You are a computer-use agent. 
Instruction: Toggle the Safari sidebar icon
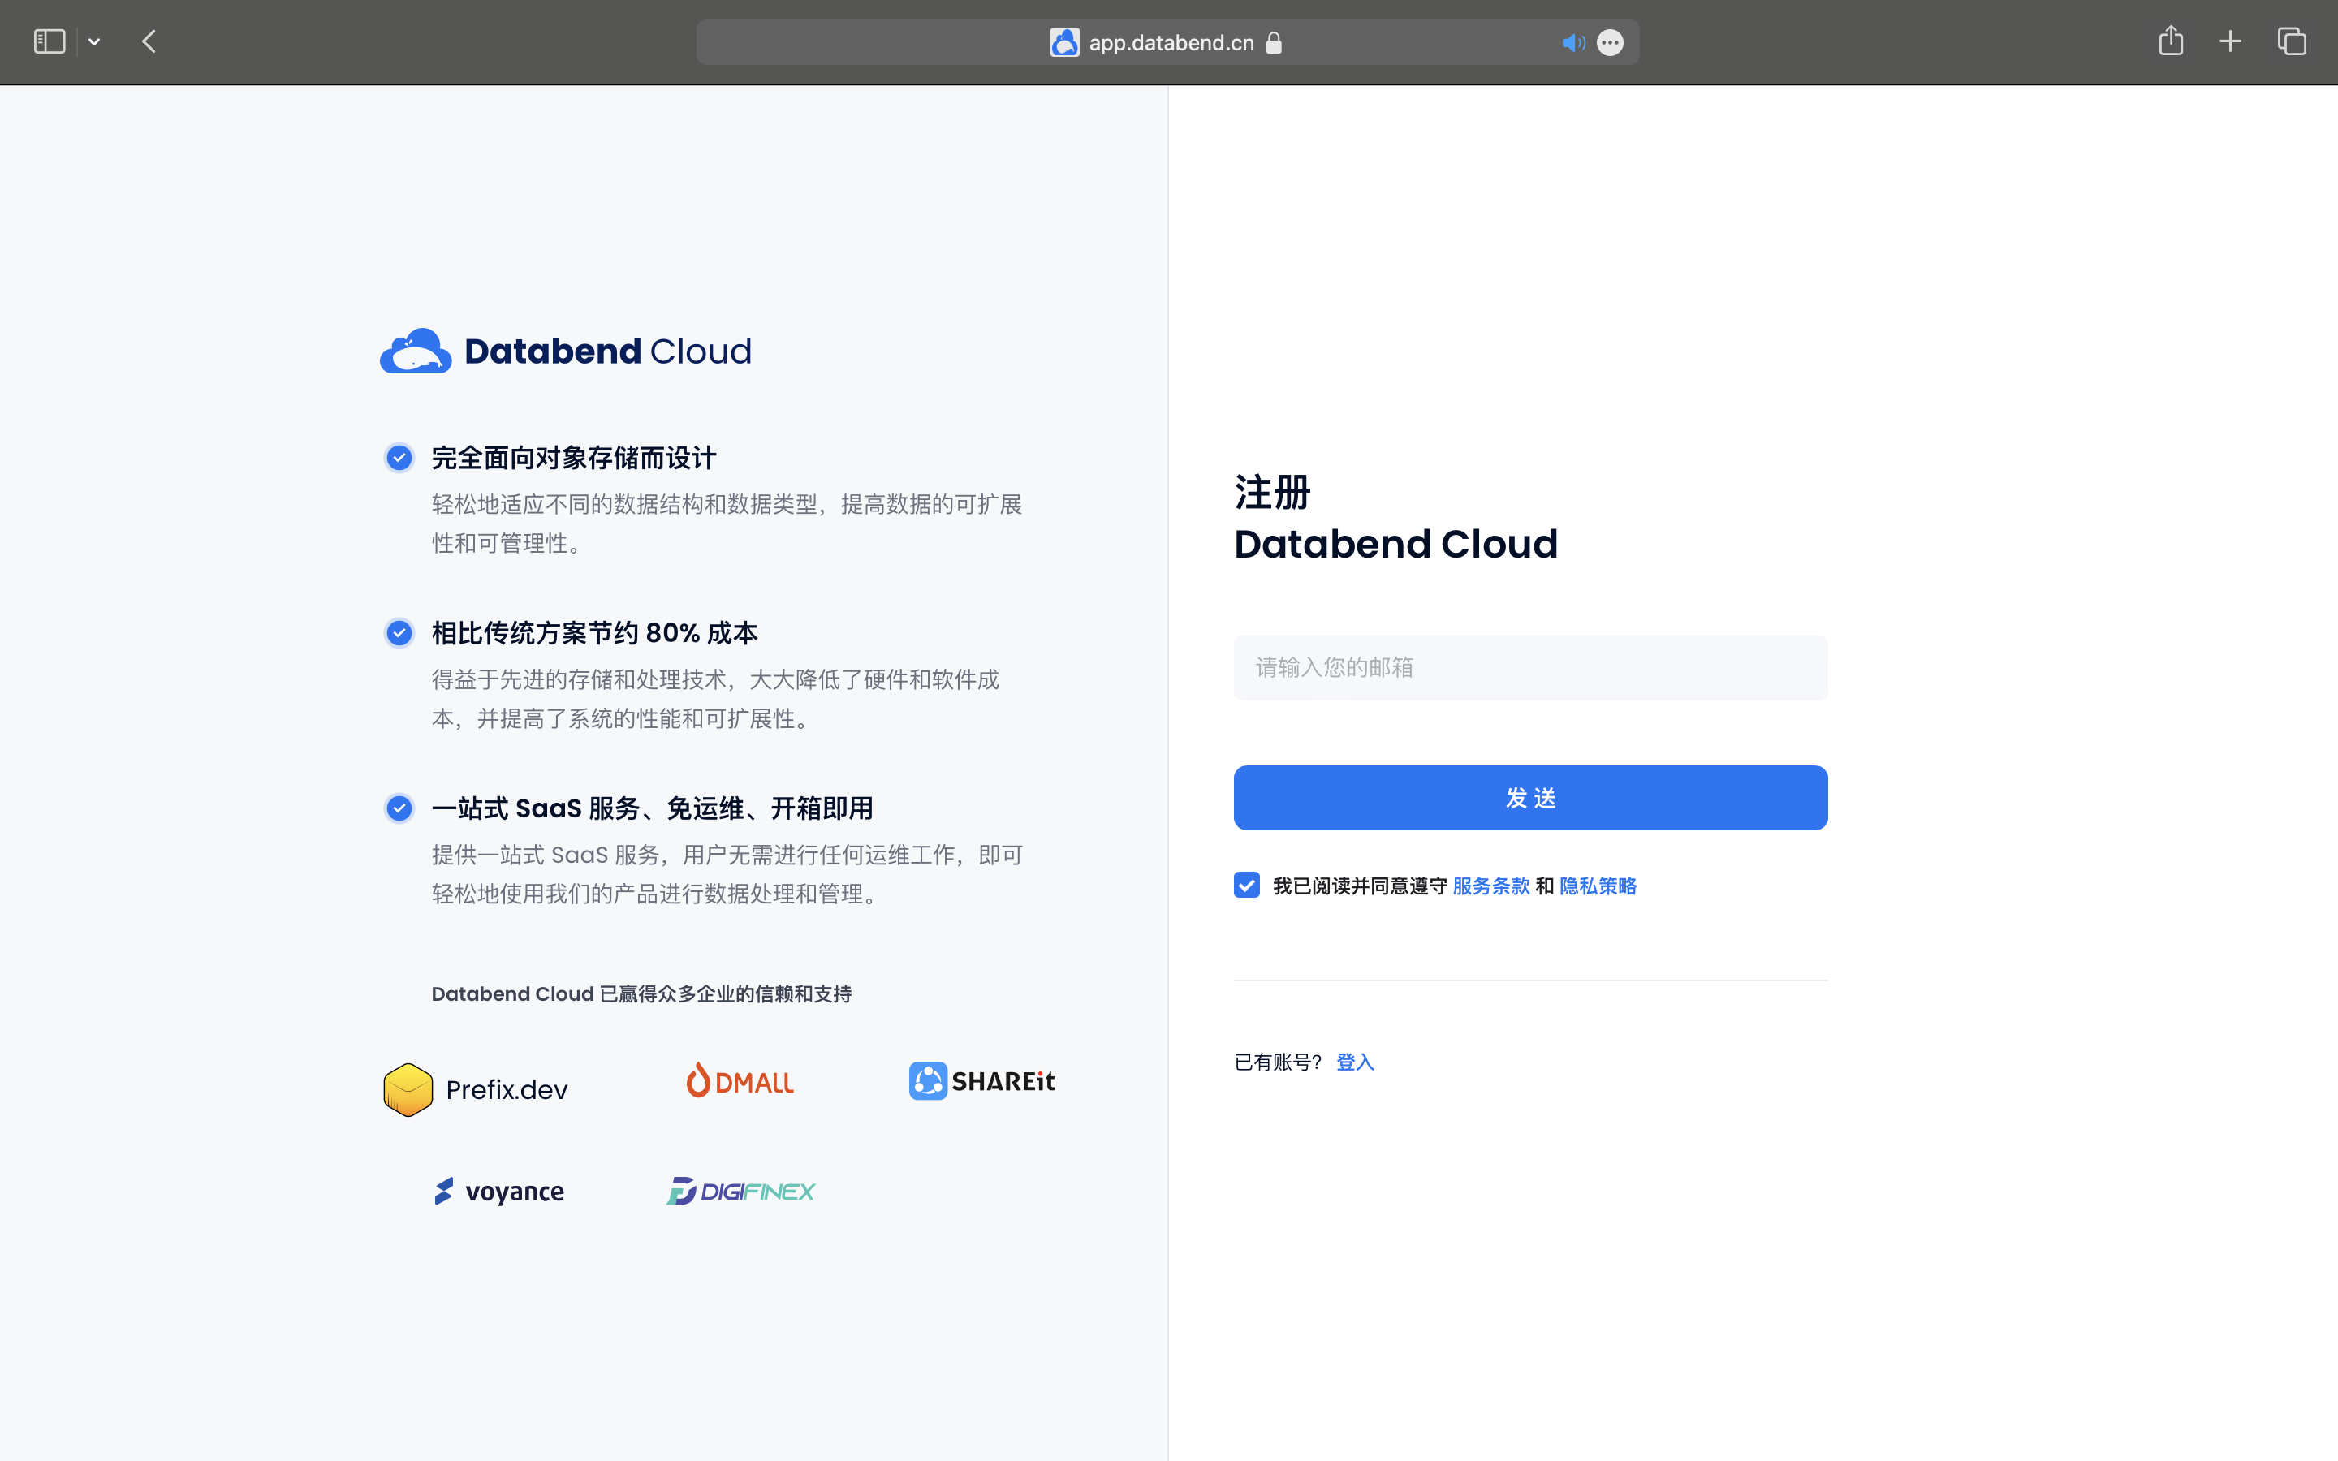50,41
